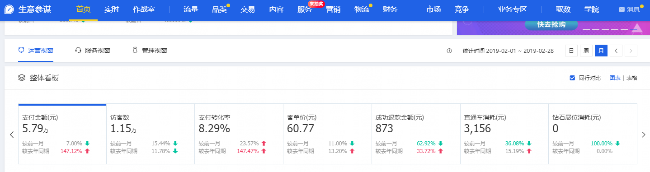Switch to the 管理视窗 tab
650x172 pixels.
pyautogui.click(x=150, y=51)
